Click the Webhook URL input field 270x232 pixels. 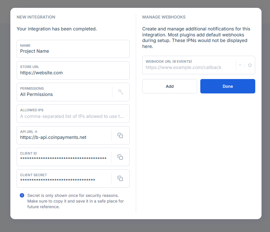coord(188,67)
